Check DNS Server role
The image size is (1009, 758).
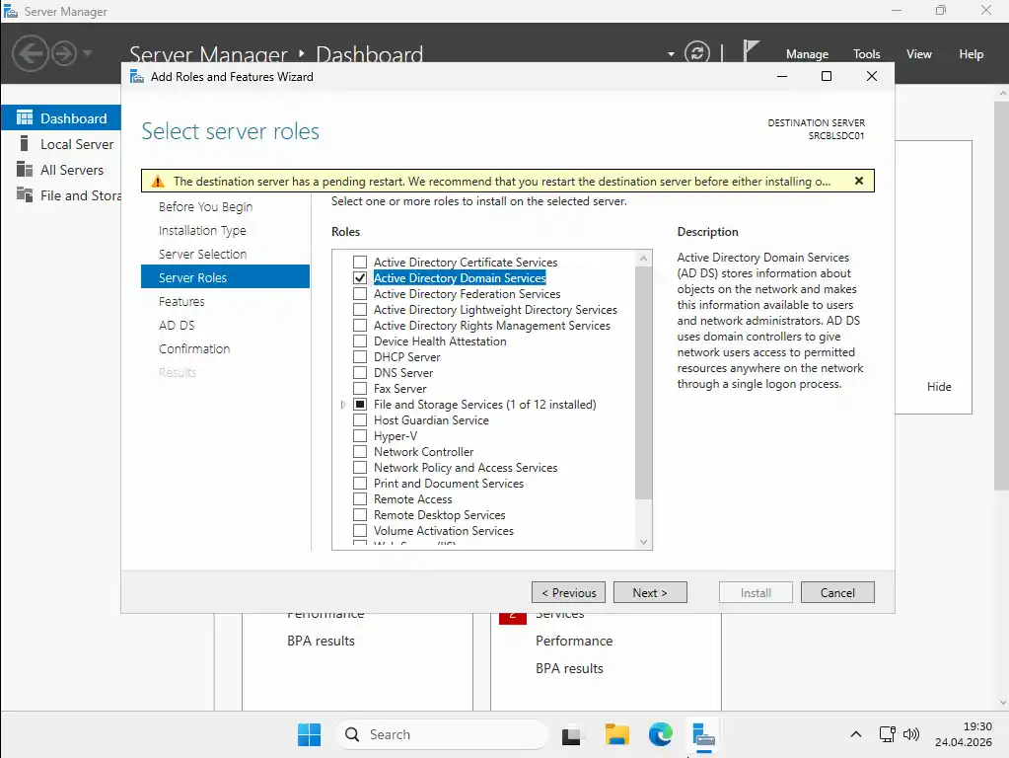360,373
